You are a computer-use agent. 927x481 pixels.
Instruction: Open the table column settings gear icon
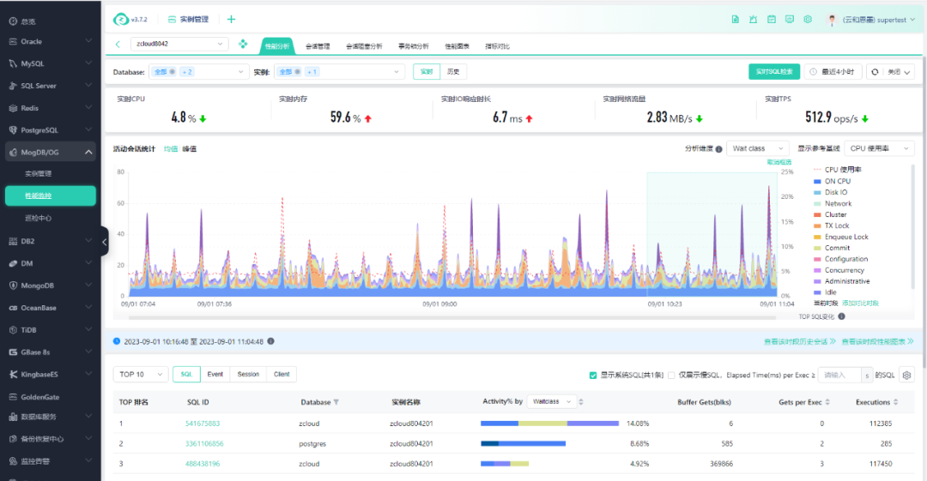(x=906, y=375)
